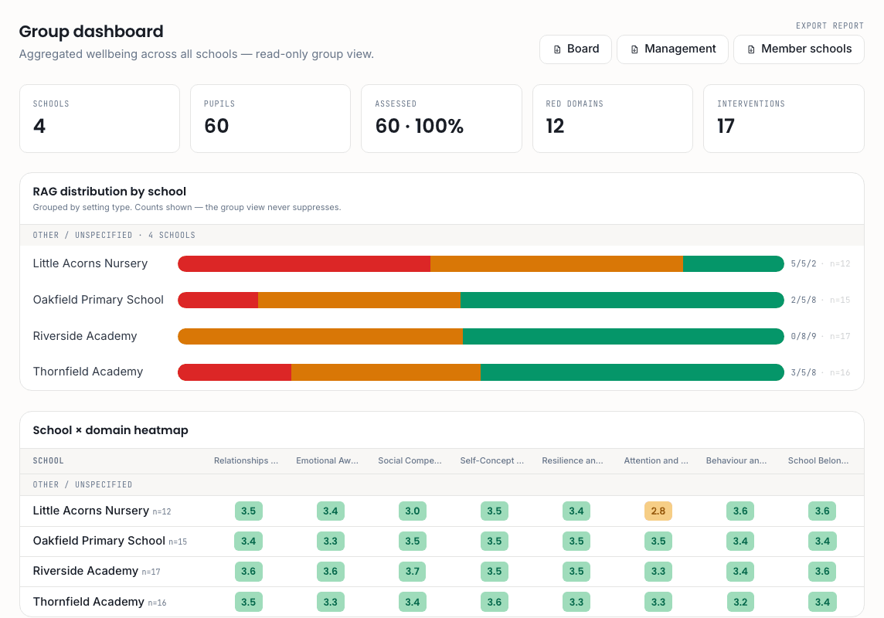Image resolution: width=884 pixels, height=618 pixels.
Task: Open the Red Domains card
Action: [613, 118]
